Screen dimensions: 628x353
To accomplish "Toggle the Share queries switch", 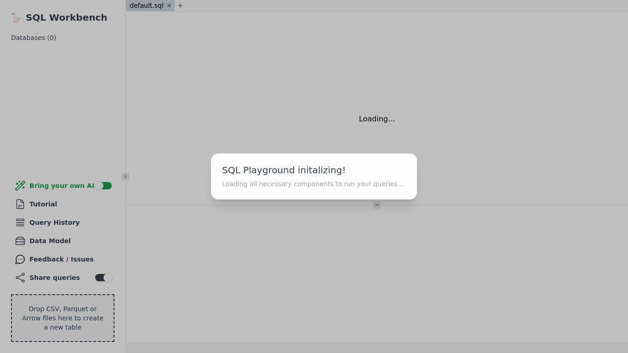I will coord(104,278).
